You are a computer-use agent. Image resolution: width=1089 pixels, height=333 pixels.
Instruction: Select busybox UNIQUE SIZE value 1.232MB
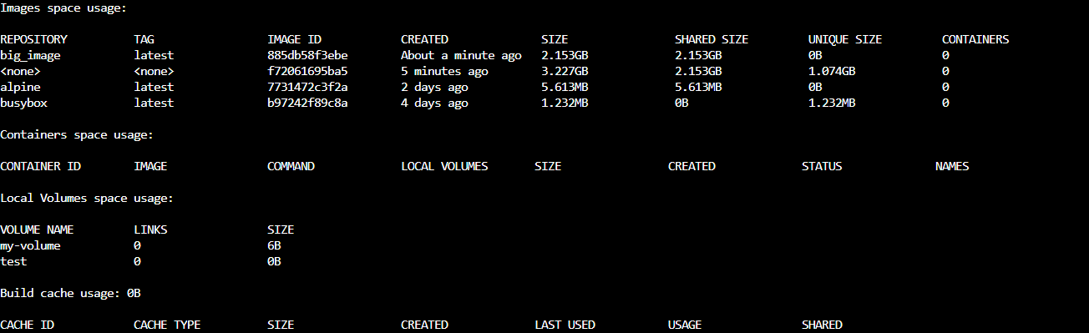coord(832,103)
